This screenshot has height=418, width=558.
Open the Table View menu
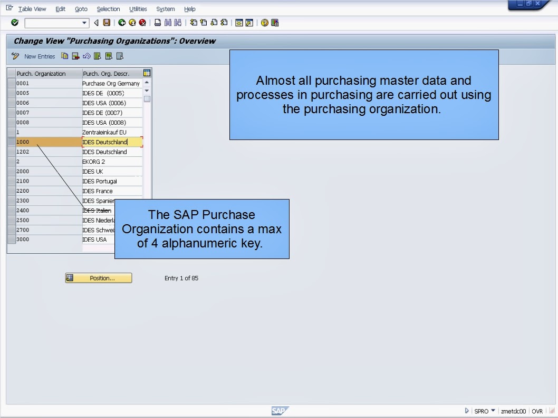coord(32,9)
